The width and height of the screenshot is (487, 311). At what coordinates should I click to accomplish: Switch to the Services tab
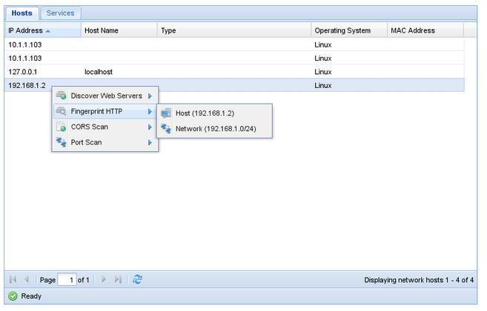(60, 13)
